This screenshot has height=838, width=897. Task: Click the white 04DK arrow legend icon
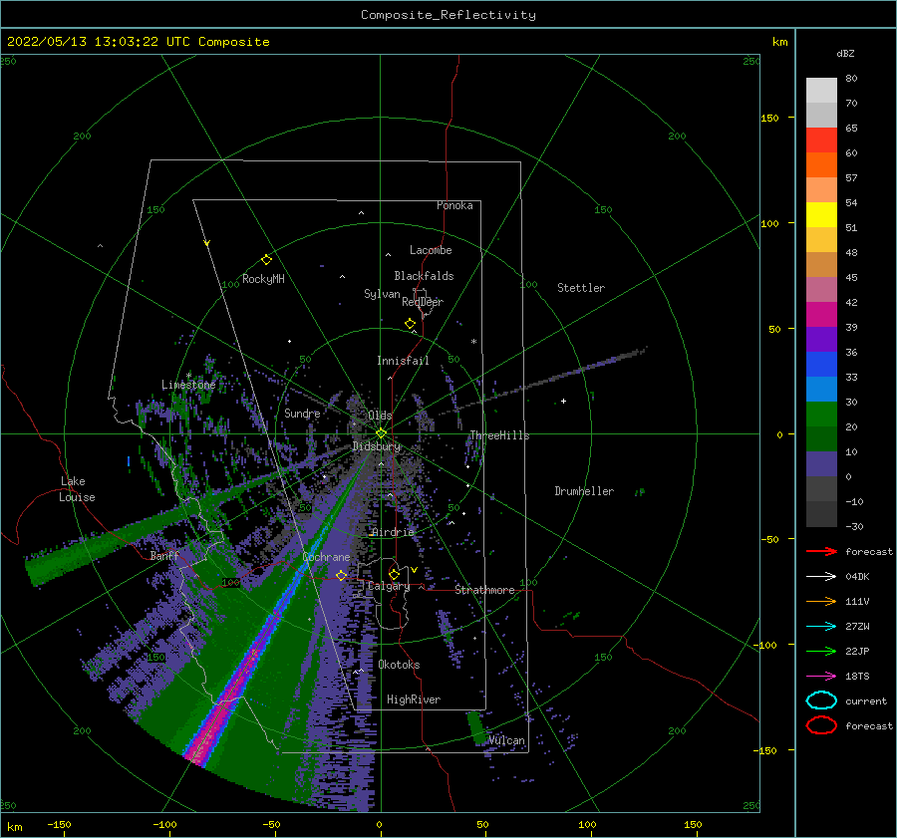coord(821,577)
